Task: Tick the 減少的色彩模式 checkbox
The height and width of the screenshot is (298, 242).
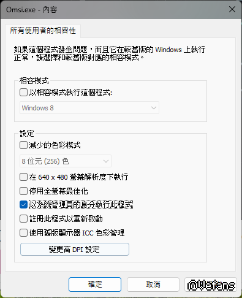Action: click(23, 145)
